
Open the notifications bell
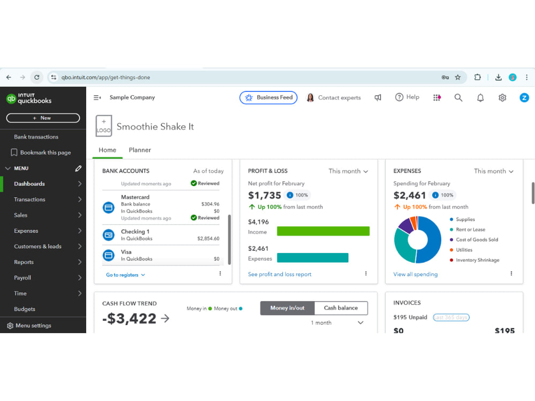click(480, 98)
